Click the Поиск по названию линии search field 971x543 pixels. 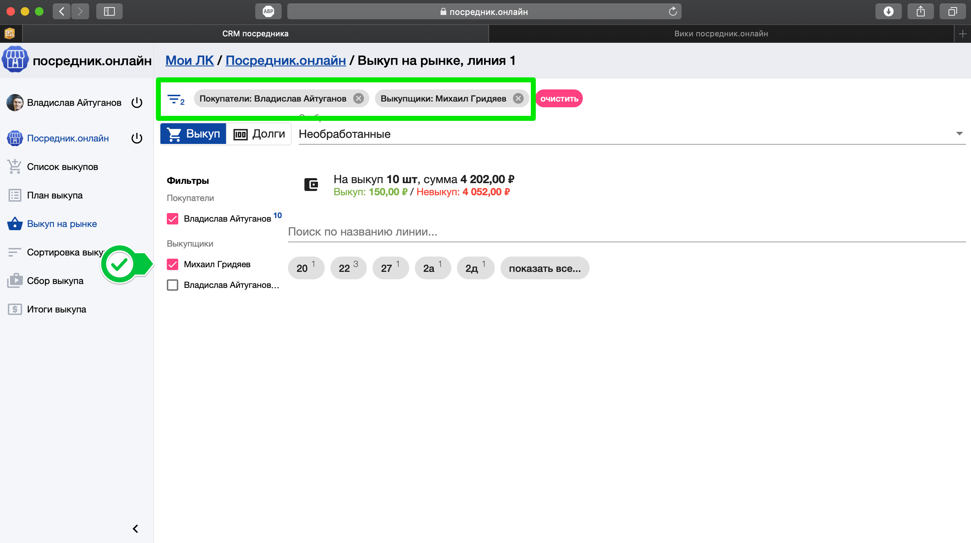626,232
